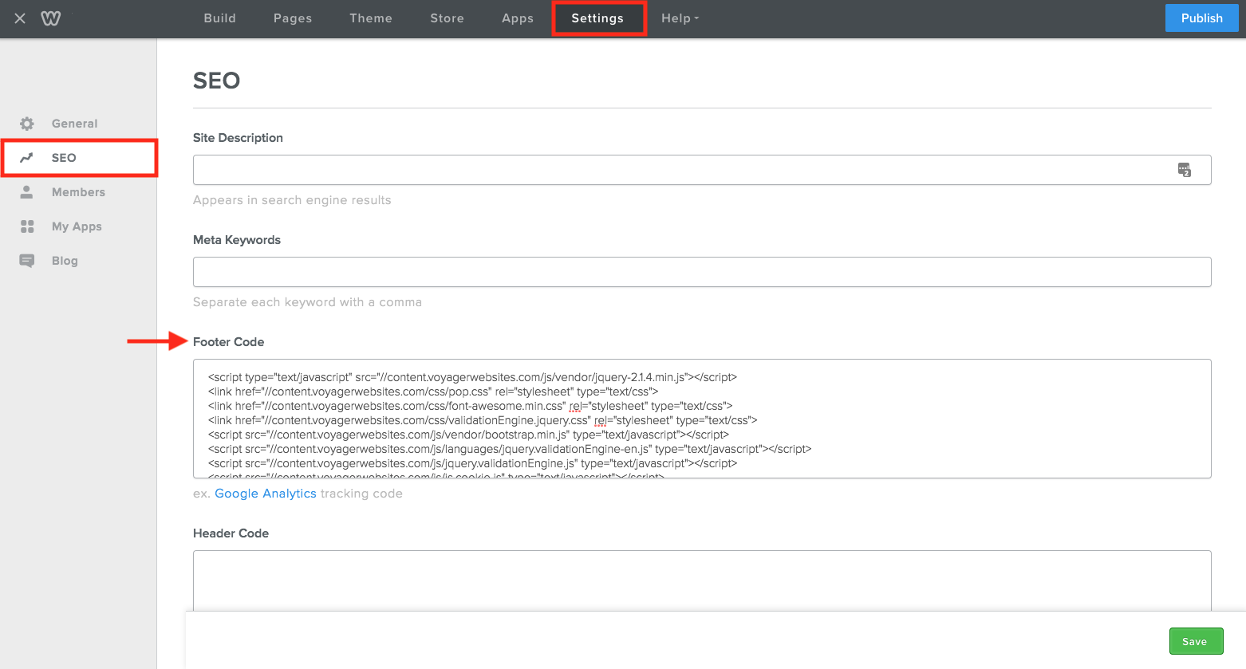Image resolution: width=1246 pixels, height=669 pixels.
Task: Click the icon inside Site Description field
Action: coord(1185,170)
